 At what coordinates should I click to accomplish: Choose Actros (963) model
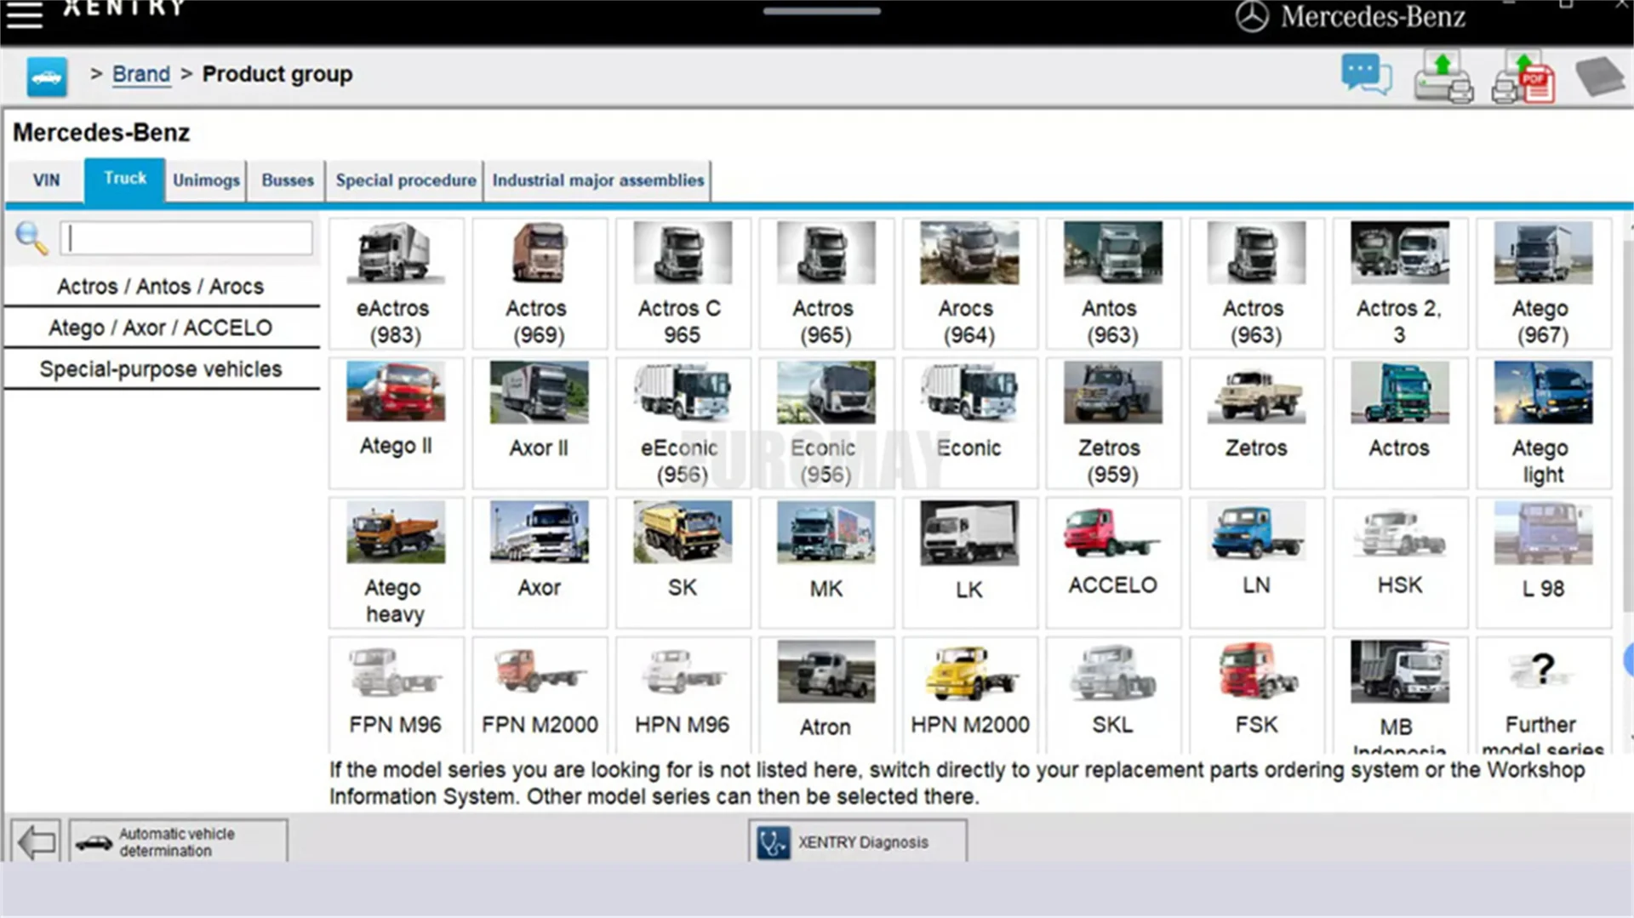[1256, 283]
